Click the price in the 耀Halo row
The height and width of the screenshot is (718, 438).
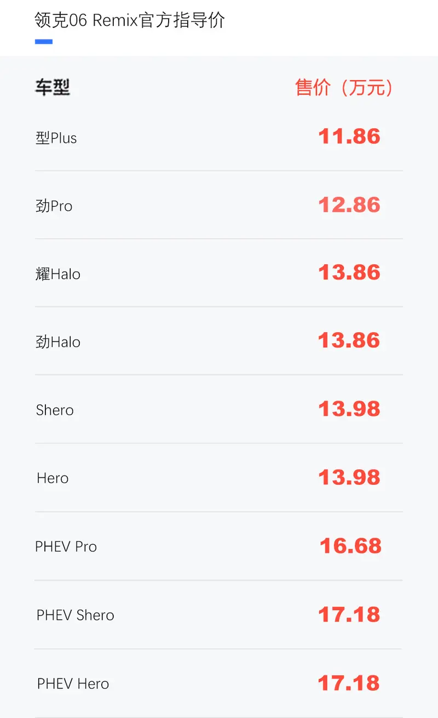[349, 273]
